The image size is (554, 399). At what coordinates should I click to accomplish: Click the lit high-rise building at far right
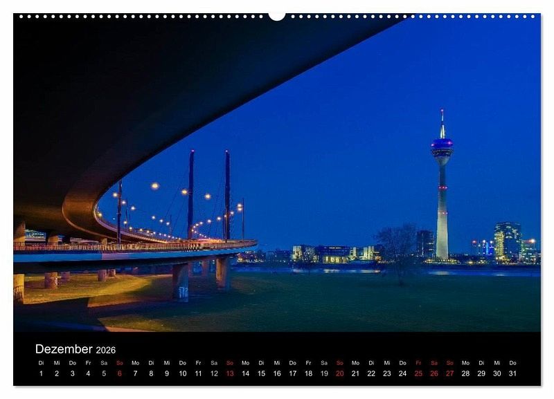tap(507, 241)
